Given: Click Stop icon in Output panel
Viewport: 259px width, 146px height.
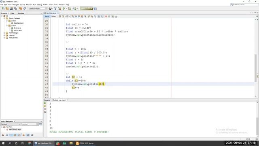Looking at the screenshot, I should [45, 109].
